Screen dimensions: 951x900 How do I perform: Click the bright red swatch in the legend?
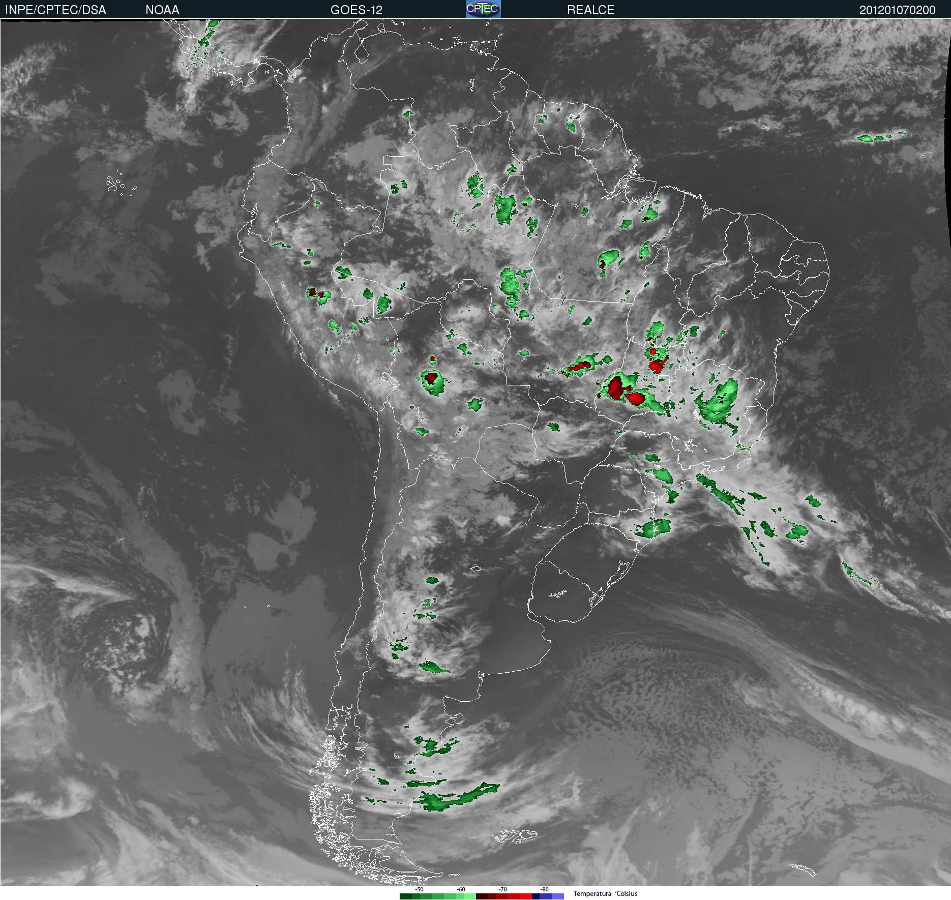(x=526, y=896)
